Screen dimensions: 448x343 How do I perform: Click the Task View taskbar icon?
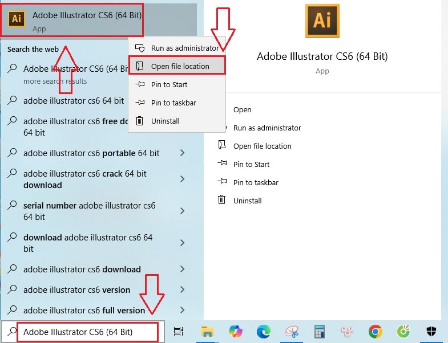point(179,332)
